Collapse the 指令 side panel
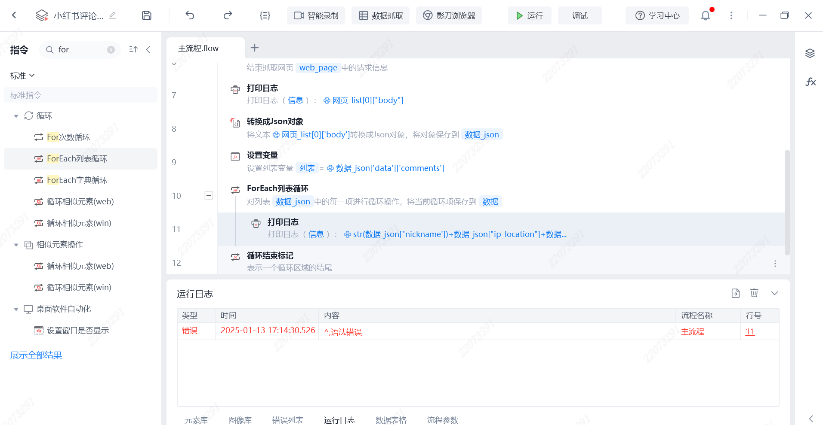 coord(148,50)
